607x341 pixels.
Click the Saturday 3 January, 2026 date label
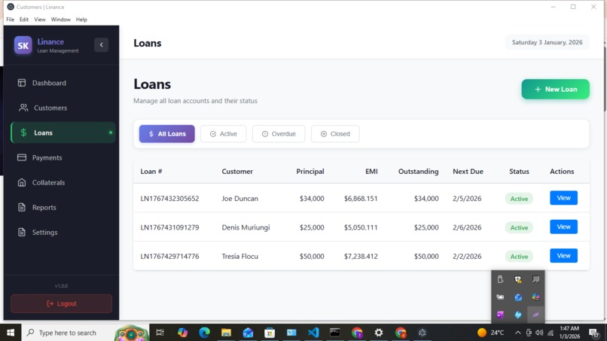point(547,43)
